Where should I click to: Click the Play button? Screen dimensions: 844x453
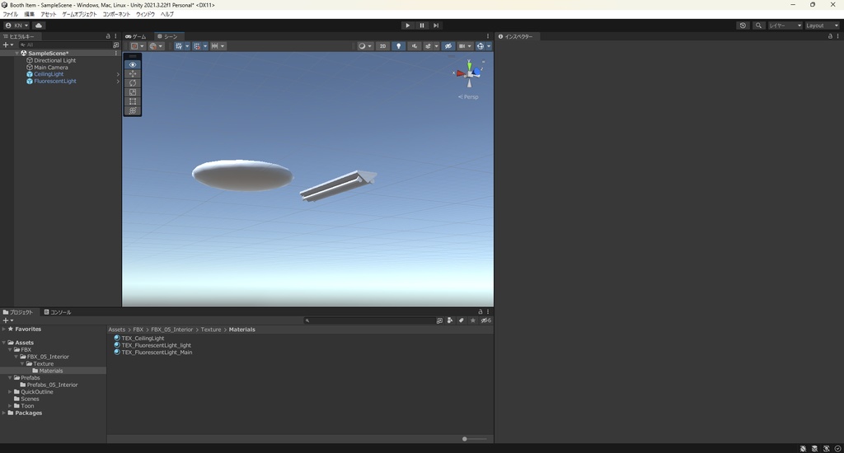click(407, 26)
